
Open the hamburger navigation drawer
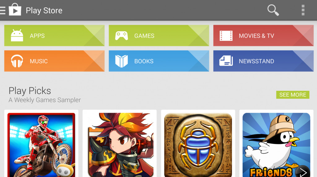click(2, 11)
